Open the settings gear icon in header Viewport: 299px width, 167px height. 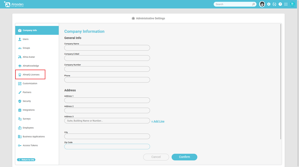(x=269, y=4)
